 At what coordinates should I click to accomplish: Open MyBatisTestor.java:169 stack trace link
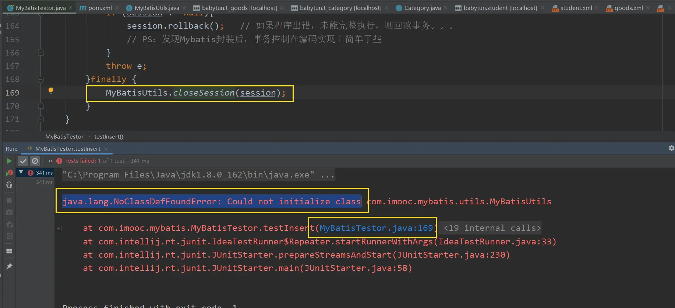(x=376, y=228)
